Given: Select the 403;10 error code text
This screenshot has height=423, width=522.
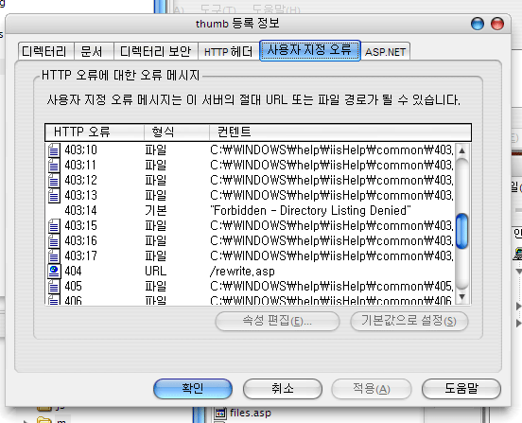Looking at the screenshot, I should point(81,150).
